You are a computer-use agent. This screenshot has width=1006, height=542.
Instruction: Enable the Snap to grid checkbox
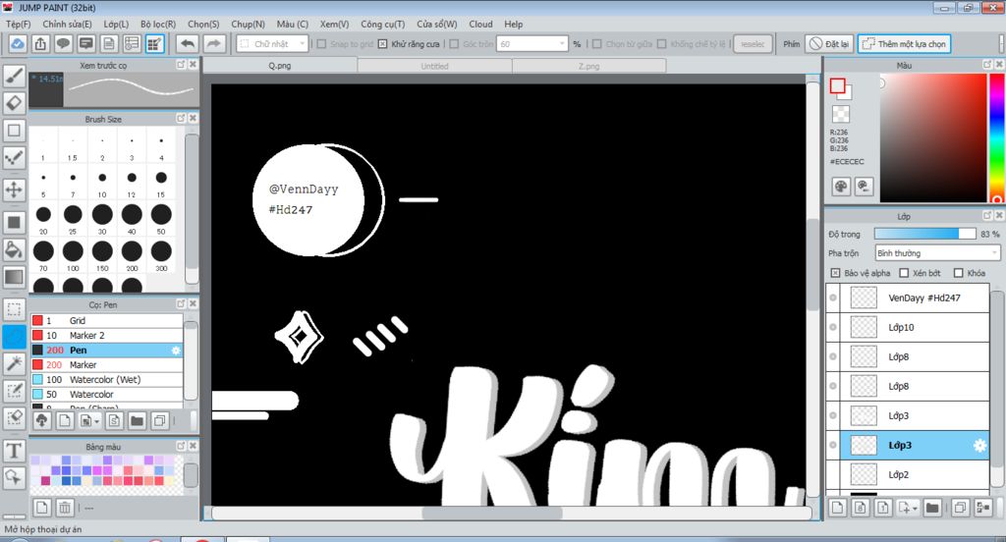pyautogui.click(x=322, y=44)
